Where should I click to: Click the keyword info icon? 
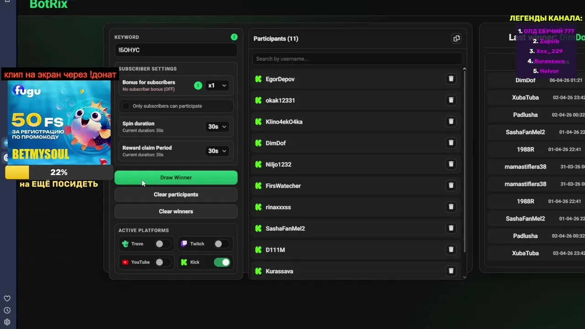pos(234,37)
